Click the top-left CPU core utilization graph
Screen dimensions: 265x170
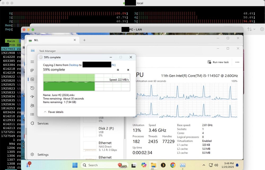pos(147,91)
